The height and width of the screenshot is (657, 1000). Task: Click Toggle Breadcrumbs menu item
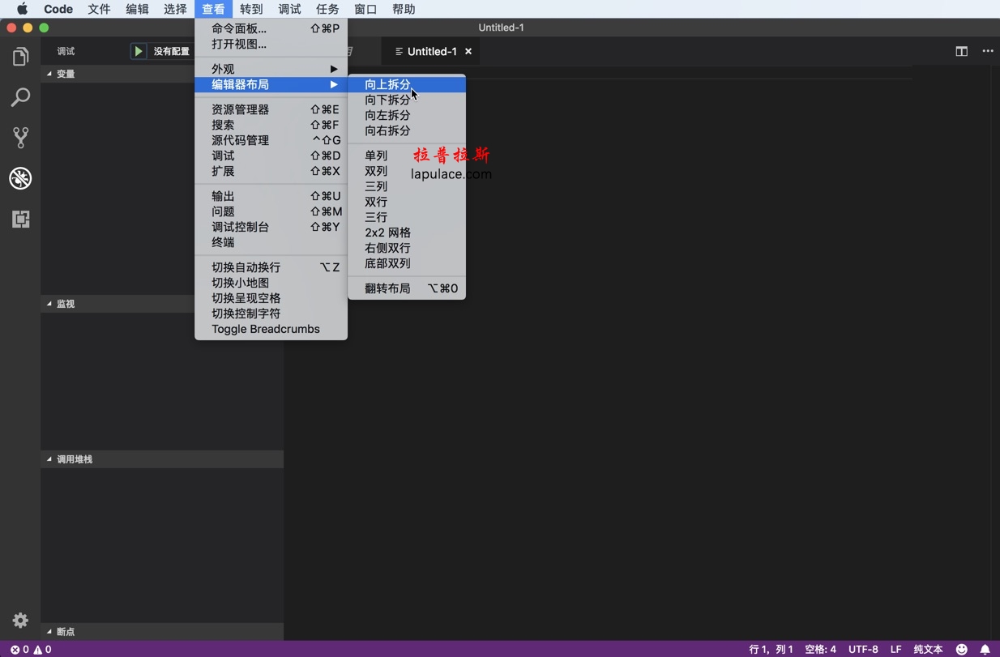(271, 329)
